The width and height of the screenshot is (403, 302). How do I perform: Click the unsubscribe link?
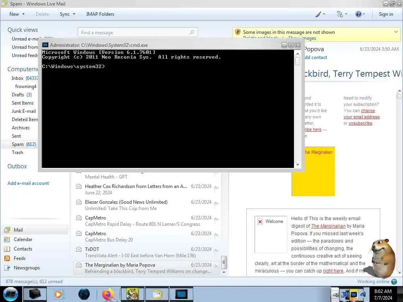[360, 123]
